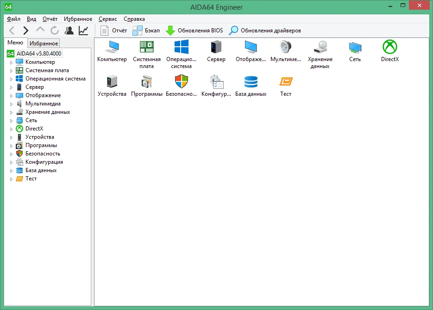Open the Сеть network icon in pane

(355, 51)
